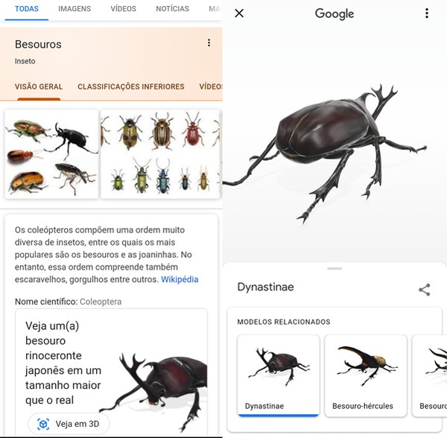Viewport: 447px width, 438px height.
Task: Click the Dynastinae heading in bottom sheet
Action: pyautogui.click(x=265, y=287)
